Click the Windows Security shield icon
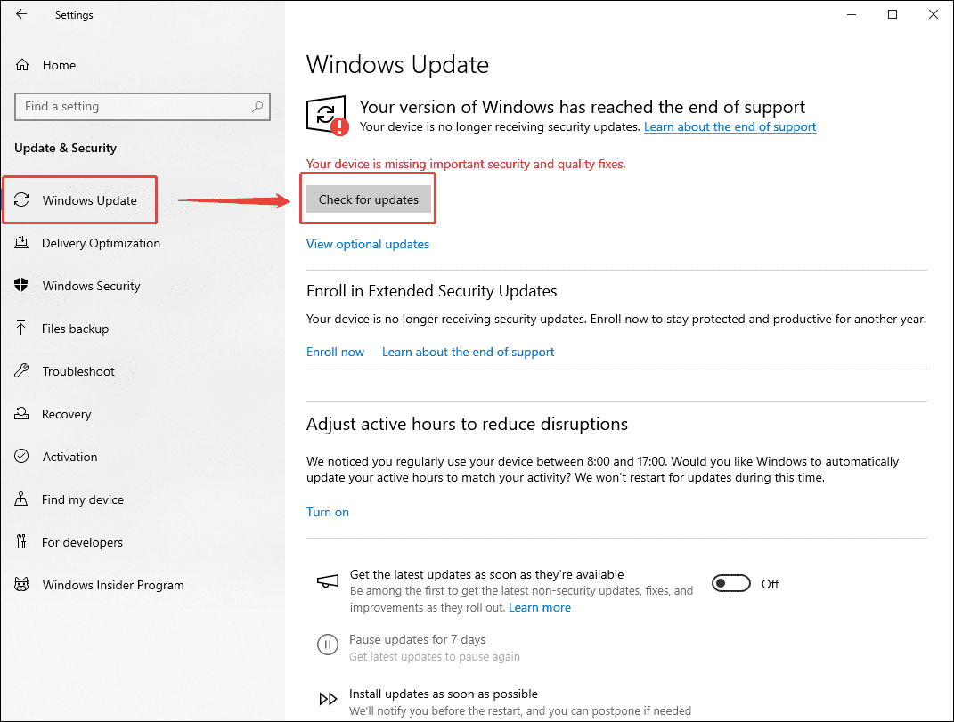954x722 pixels. [21, 285]
